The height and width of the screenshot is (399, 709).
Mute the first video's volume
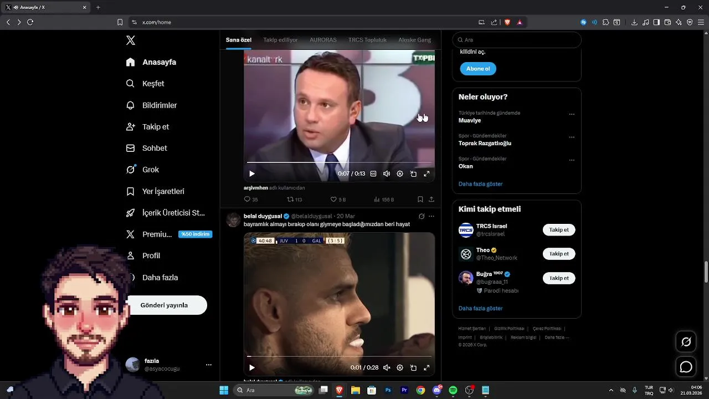387,173
